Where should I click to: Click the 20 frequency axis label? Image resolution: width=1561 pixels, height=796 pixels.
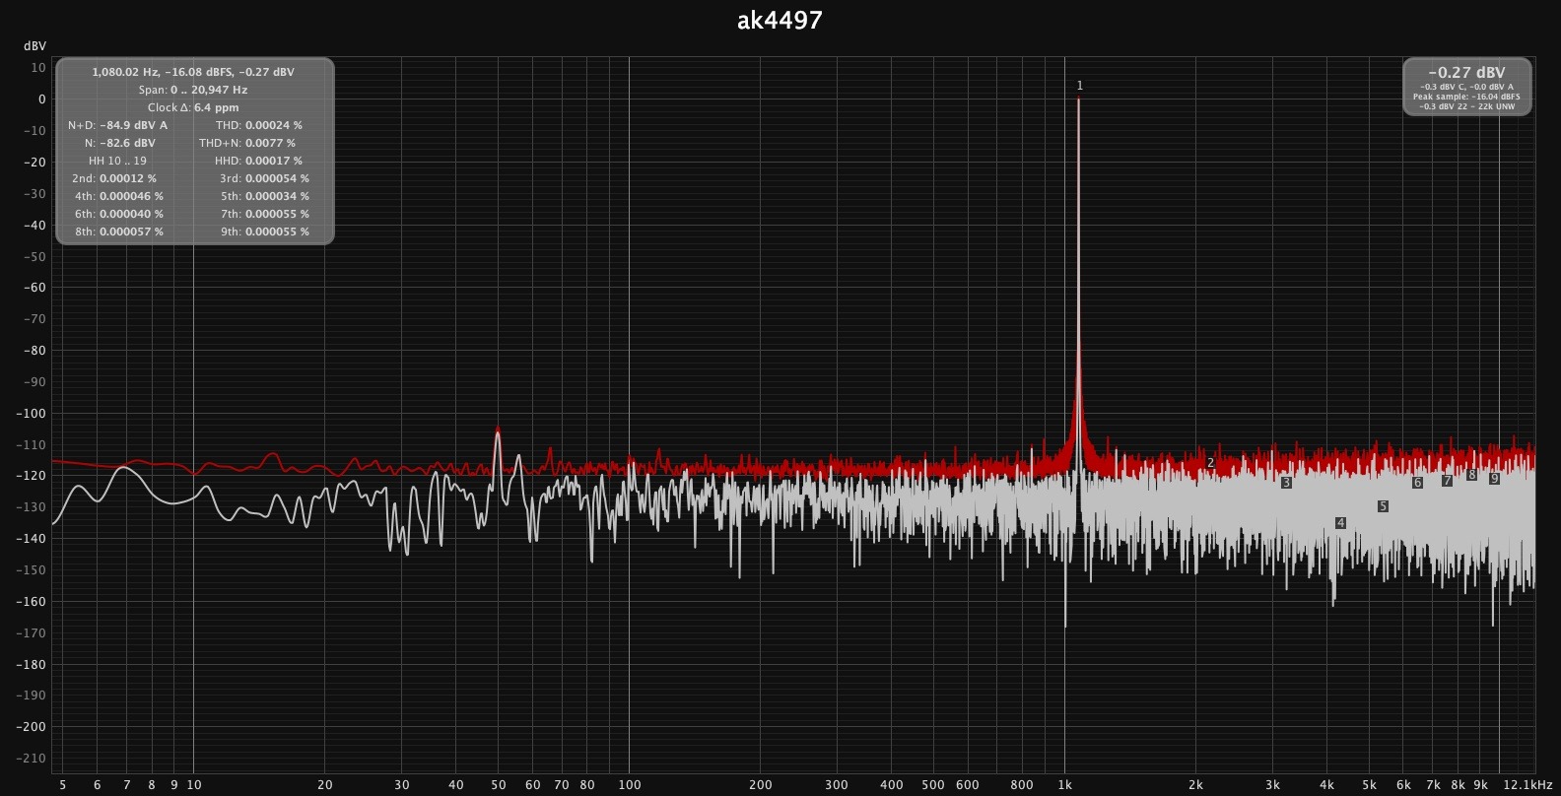click(x=325, y=785)
